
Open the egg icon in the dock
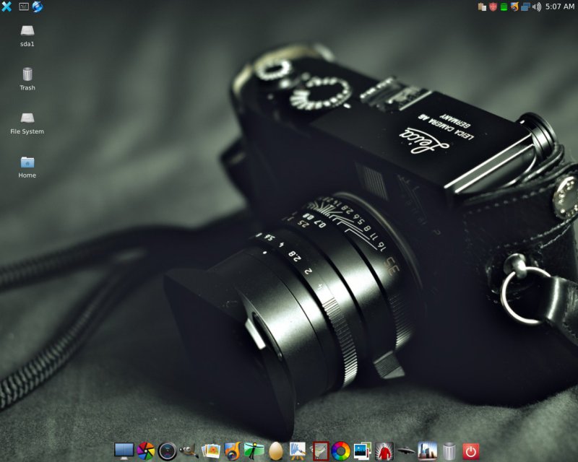pyautogui.click(x=275, y=451)
